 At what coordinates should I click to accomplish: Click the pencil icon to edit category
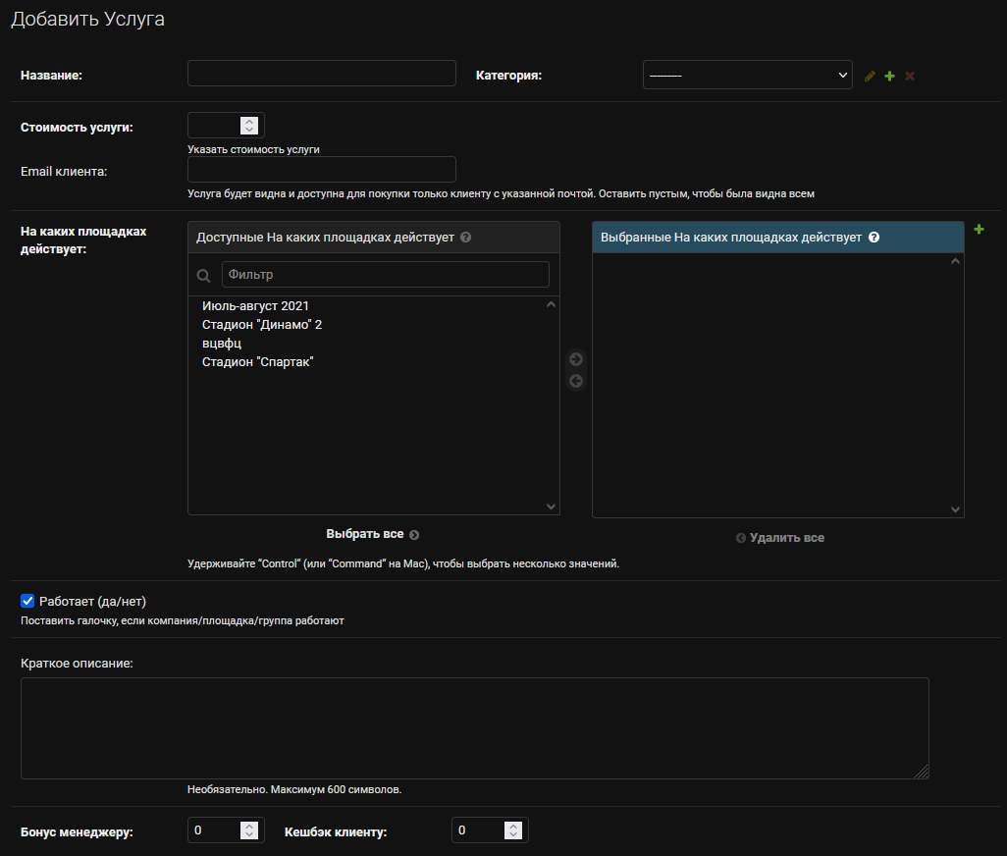click(870, 76)
